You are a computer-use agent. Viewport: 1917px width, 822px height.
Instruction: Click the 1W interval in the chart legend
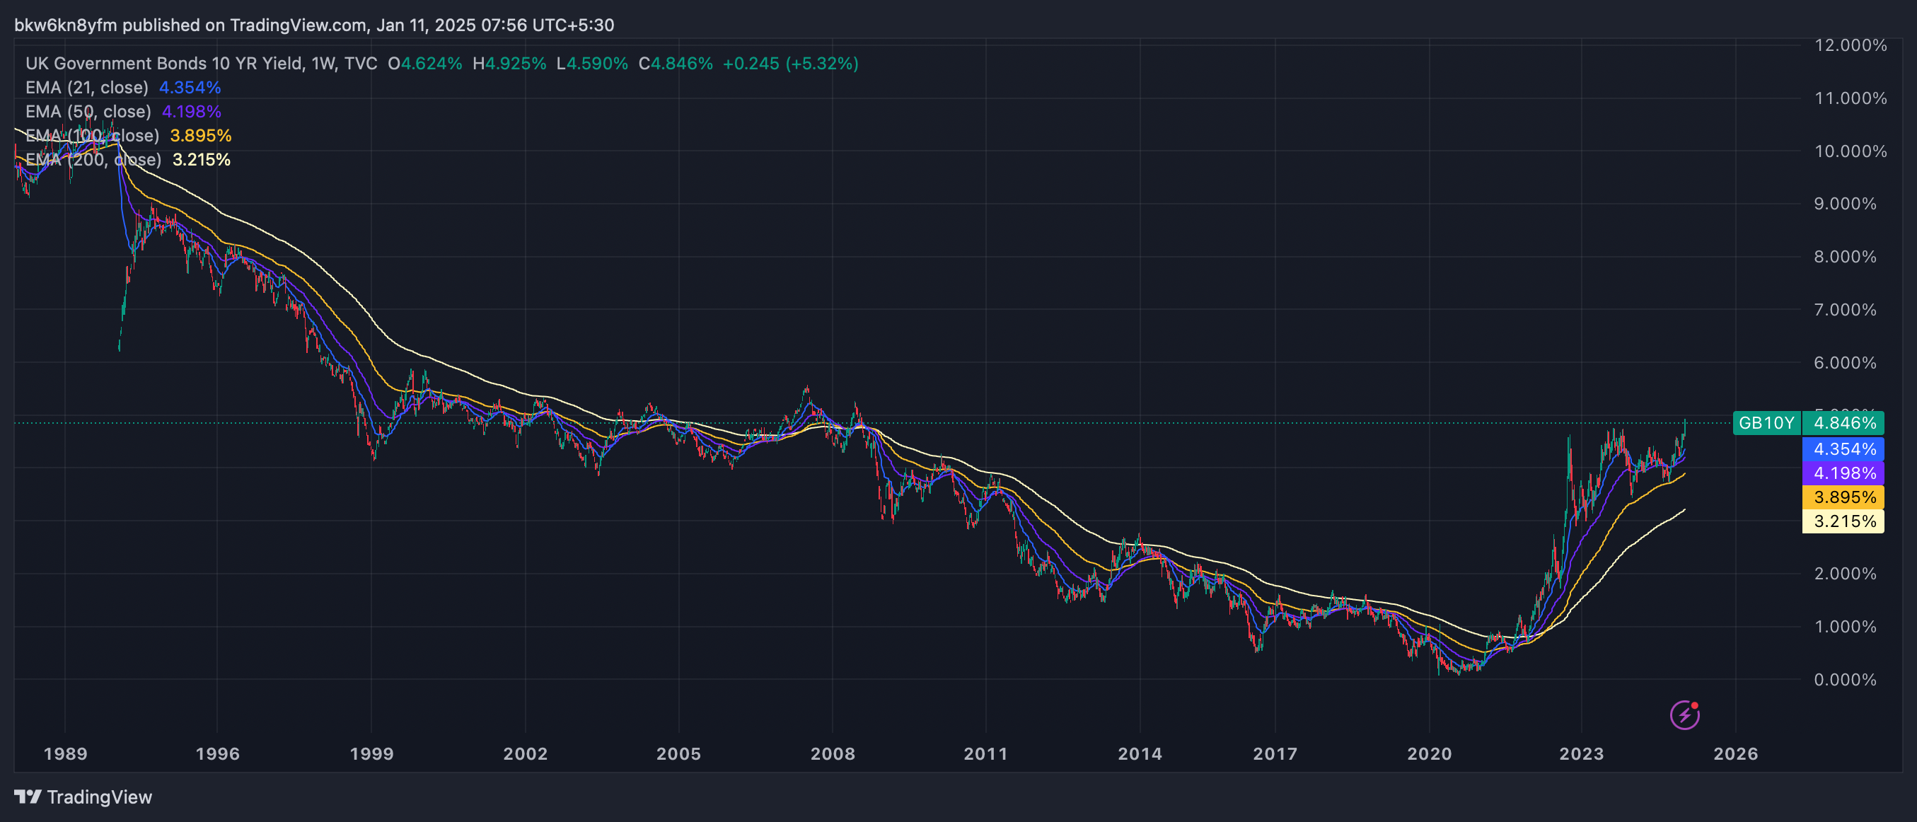(x=323, y=64)
